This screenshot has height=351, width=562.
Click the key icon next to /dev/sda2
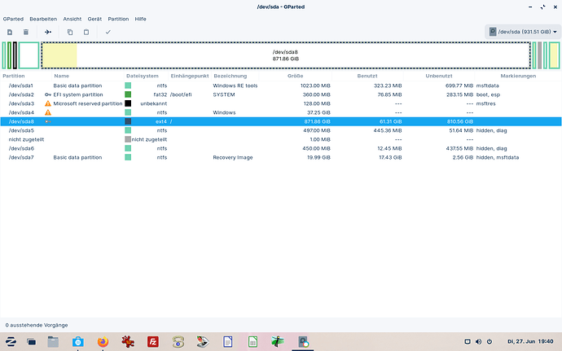coord(48,94)
